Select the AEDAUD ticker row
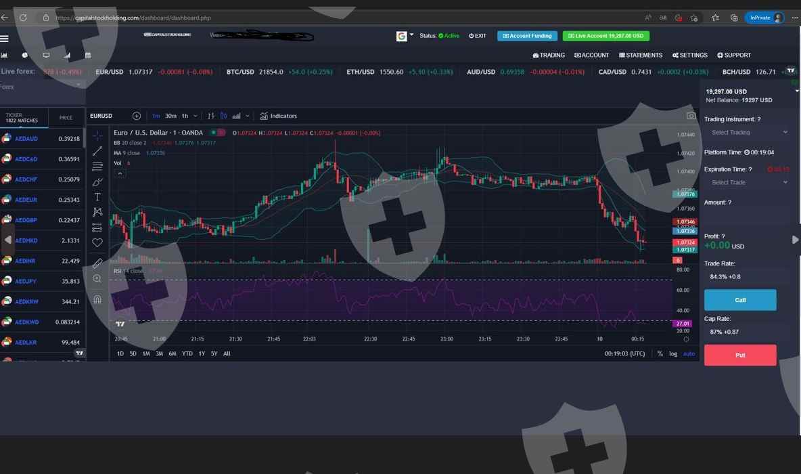The height and width of the screenshot is (474, 801). (x=42, y=139)
